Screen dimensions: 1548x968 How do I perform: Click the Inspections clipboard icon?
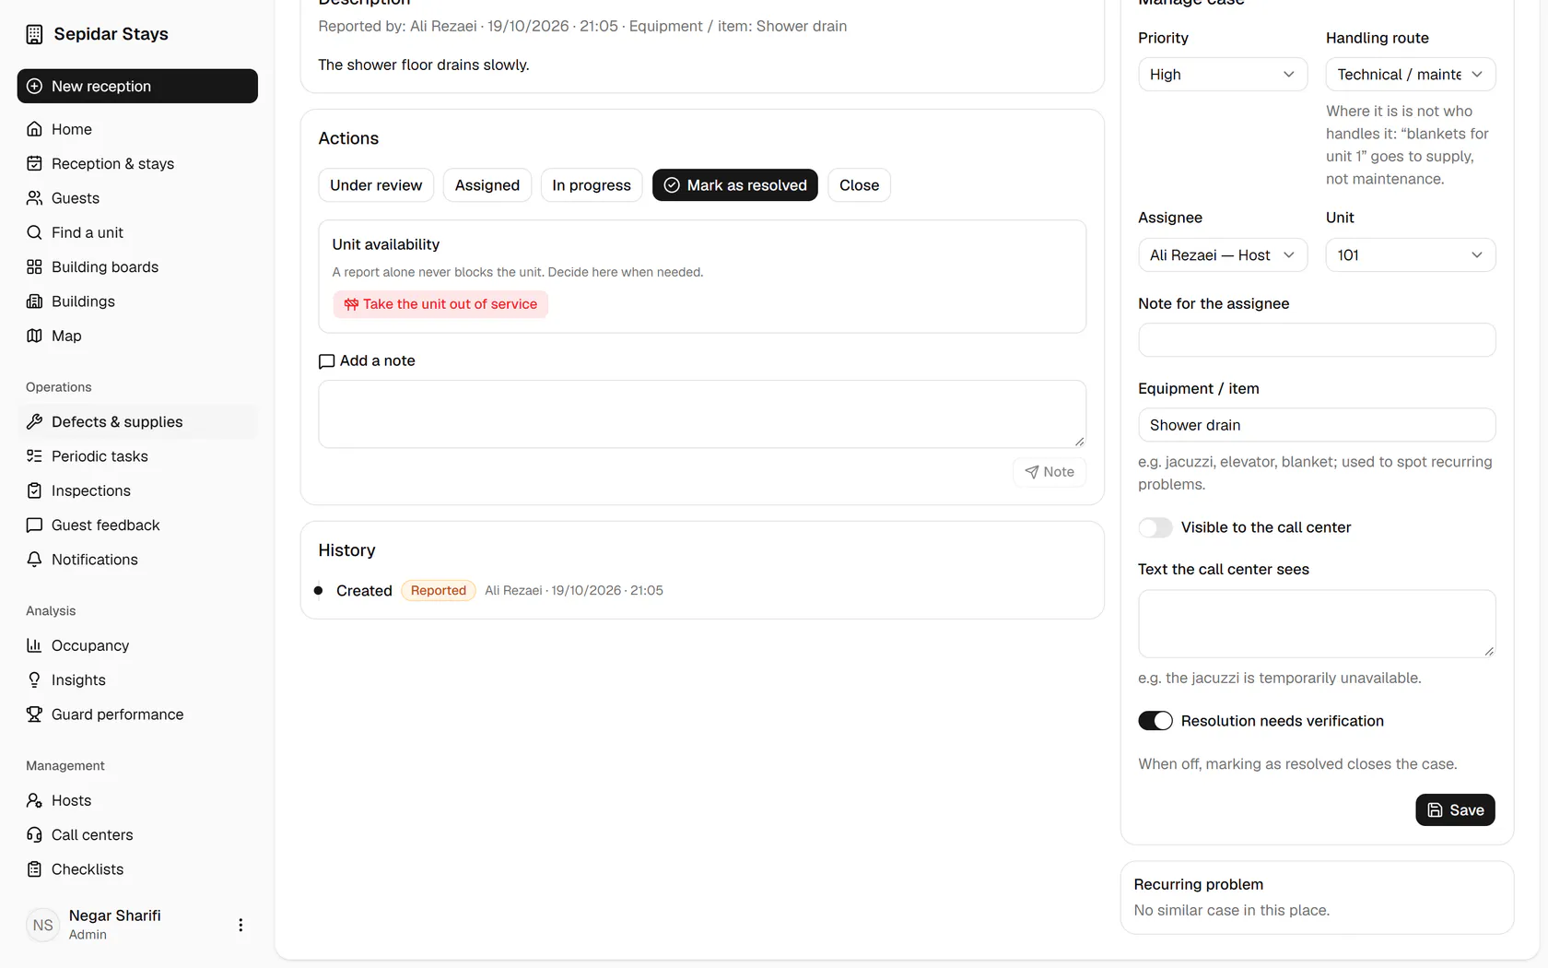34,490
